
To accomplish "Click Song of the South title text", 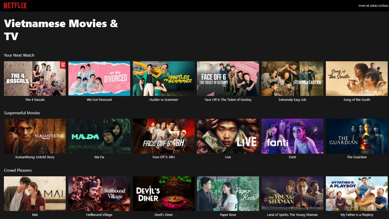I will [357, 100].
